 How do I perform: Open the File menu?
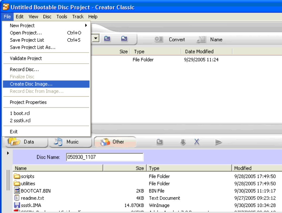coord(7,17)
